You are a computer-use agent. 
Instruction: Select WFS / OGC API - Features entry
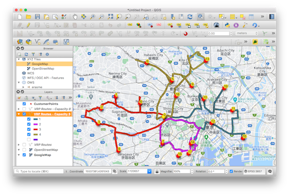click(x=45, y=78)
